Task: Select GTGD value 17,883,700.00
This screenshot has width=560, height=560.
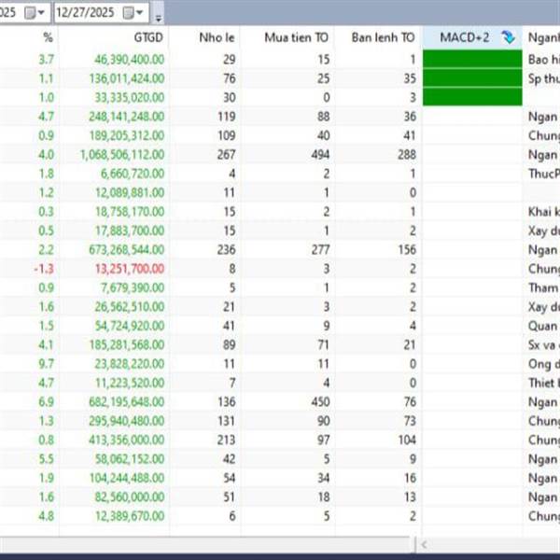Action: 130,231
